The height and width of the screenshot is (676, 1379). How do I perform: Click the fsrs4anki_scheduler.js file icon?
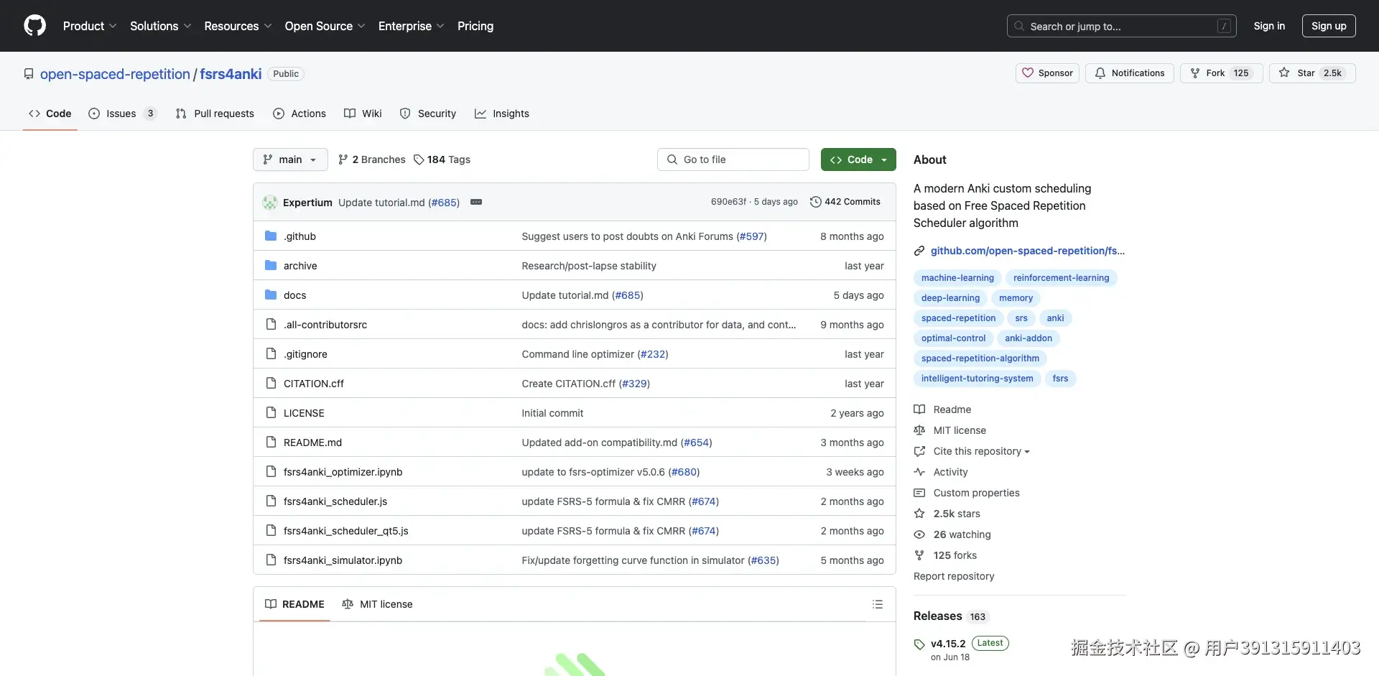coord(271,501)
